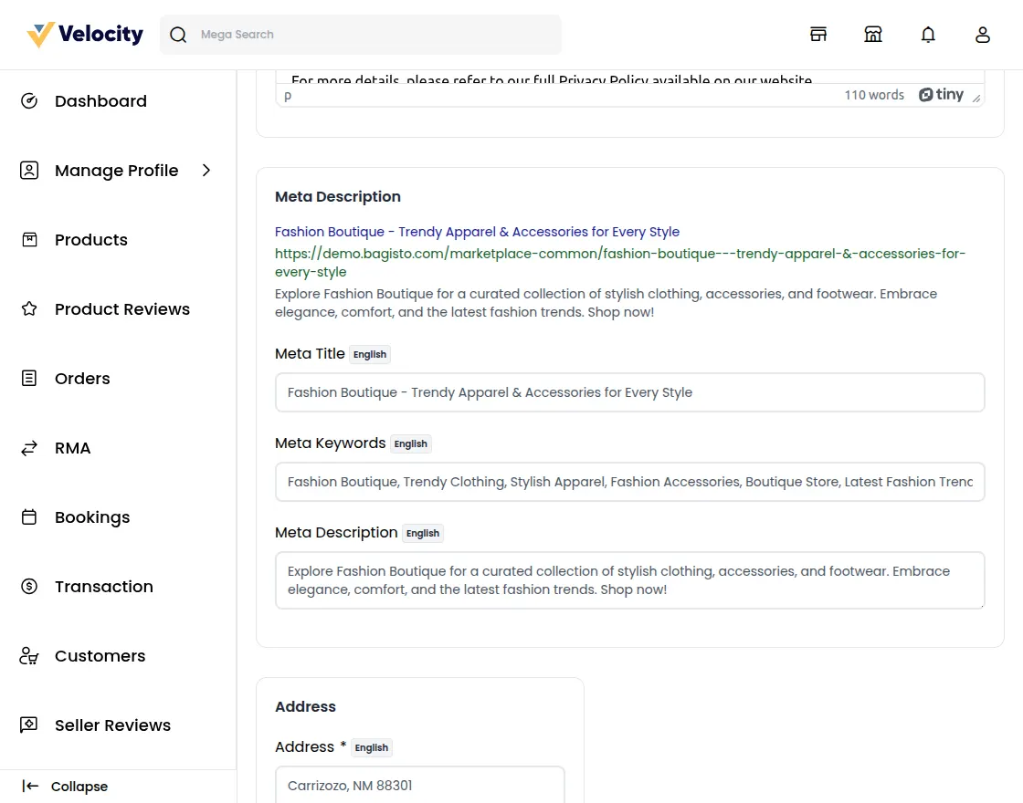Click the Meta Title text field
This screenshot has height=803, width=1023.
click(x=629, y=392)
